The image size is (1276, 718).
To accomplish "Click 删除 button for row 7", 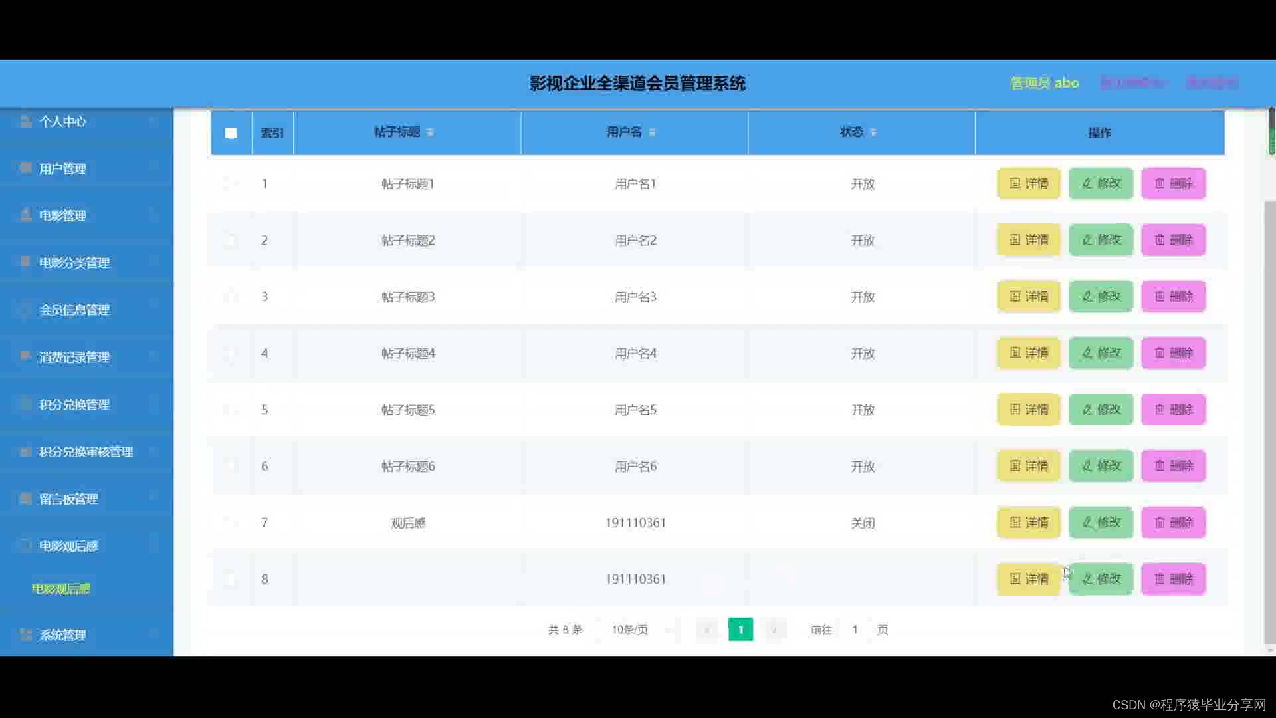I will 1173,523.
